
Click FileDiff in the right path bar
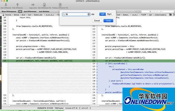[x=143, y=15]
